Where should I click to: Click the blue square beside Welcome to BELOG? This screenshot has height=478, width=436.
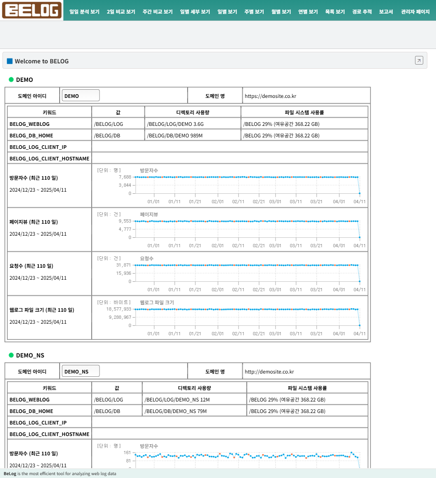10,61
